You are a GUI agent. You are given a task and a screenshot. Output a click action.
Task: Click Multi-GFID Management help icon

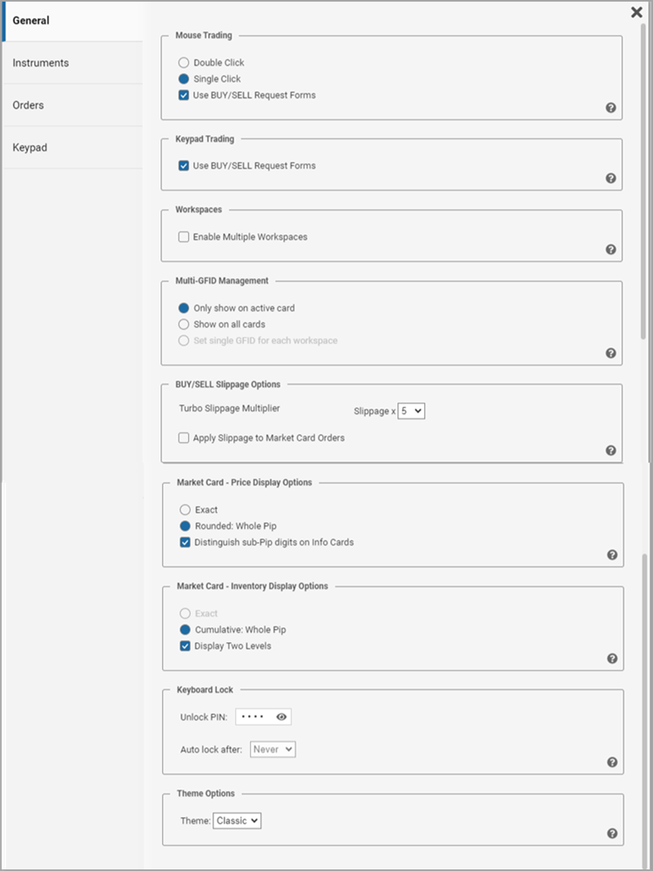click(610, 353)
